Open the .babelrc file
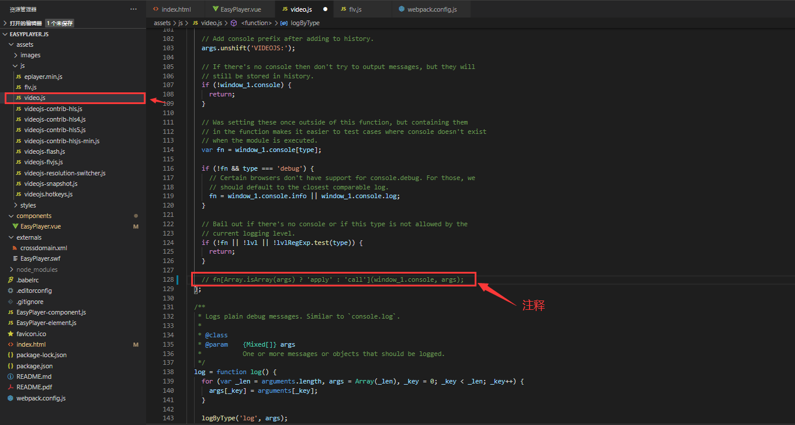The height and width of the screenshot is (425, 795). 27,280
